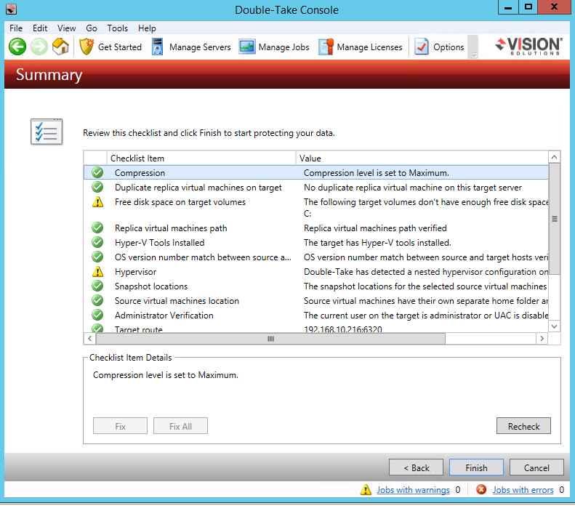Open the Go menu
The height and width of the screenshot is (506, 575).
tap(92, 28)
